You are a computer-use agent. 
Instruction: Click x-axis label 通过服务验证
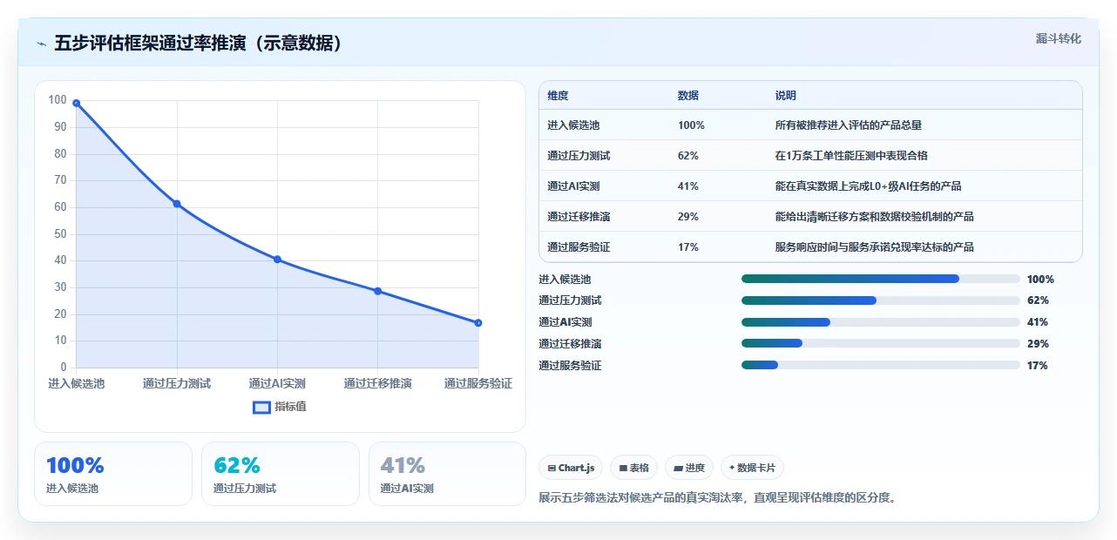click(478, 383)
